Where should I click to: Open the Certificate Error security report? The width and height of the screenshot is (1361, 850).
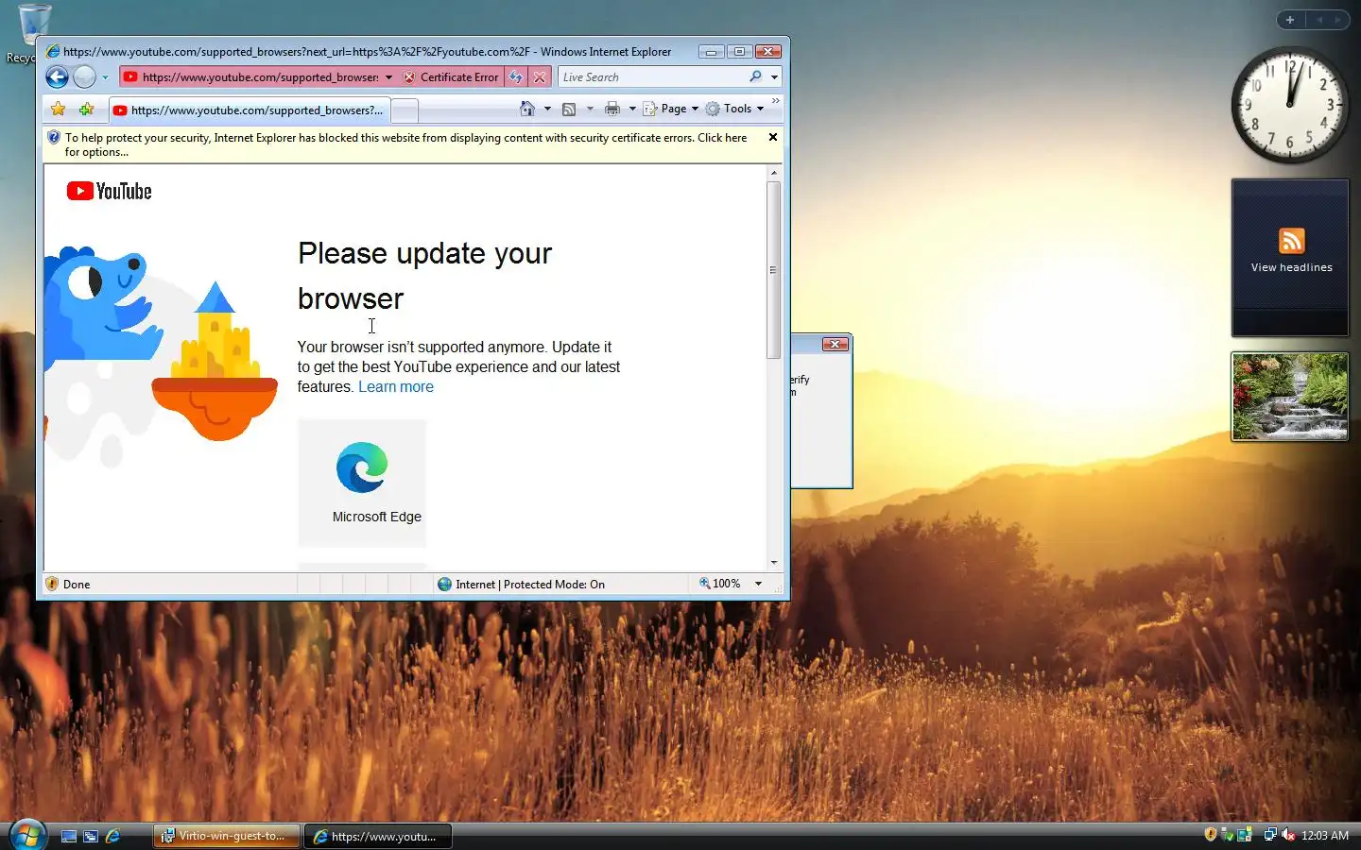point(451,77)
